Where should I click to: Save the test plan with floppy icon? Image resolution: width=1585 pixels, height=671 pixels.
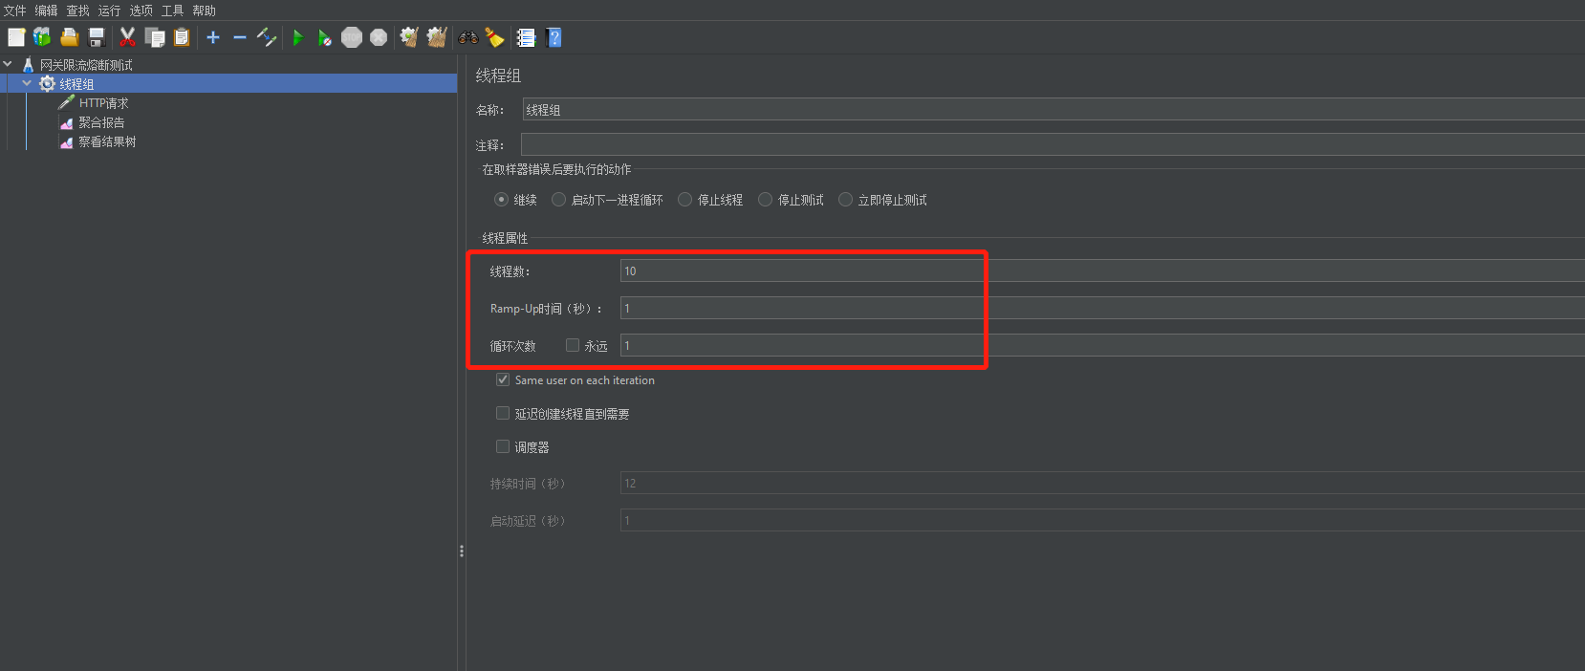(x=97, y=37)
